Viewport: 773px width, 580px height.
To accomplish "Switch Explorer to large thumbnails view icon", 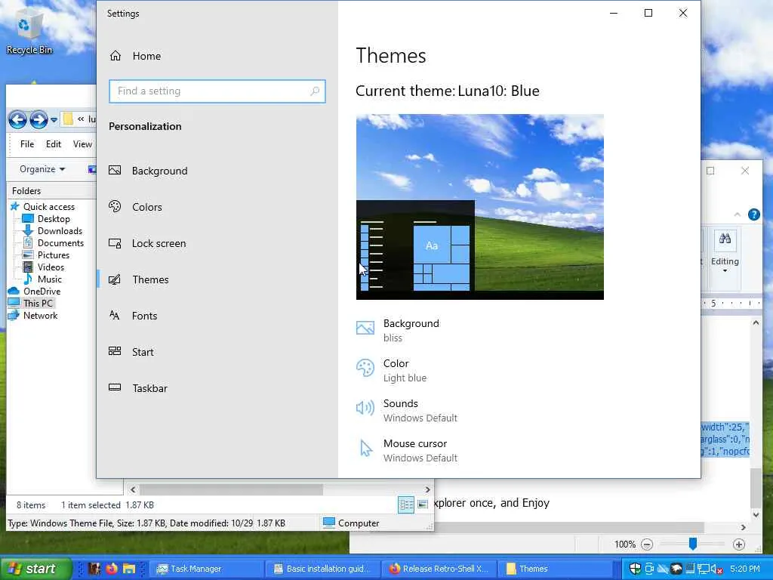I will click(x=423, y=504).
